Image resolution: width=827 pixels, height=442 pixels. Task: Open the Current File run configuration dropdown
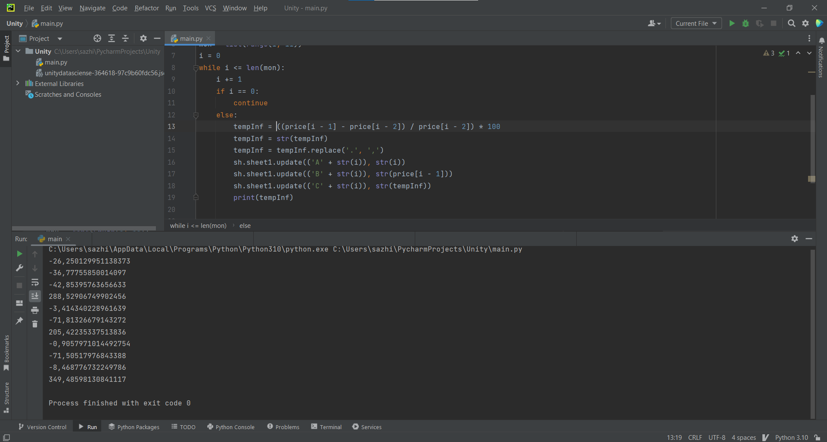pos(696,23)
